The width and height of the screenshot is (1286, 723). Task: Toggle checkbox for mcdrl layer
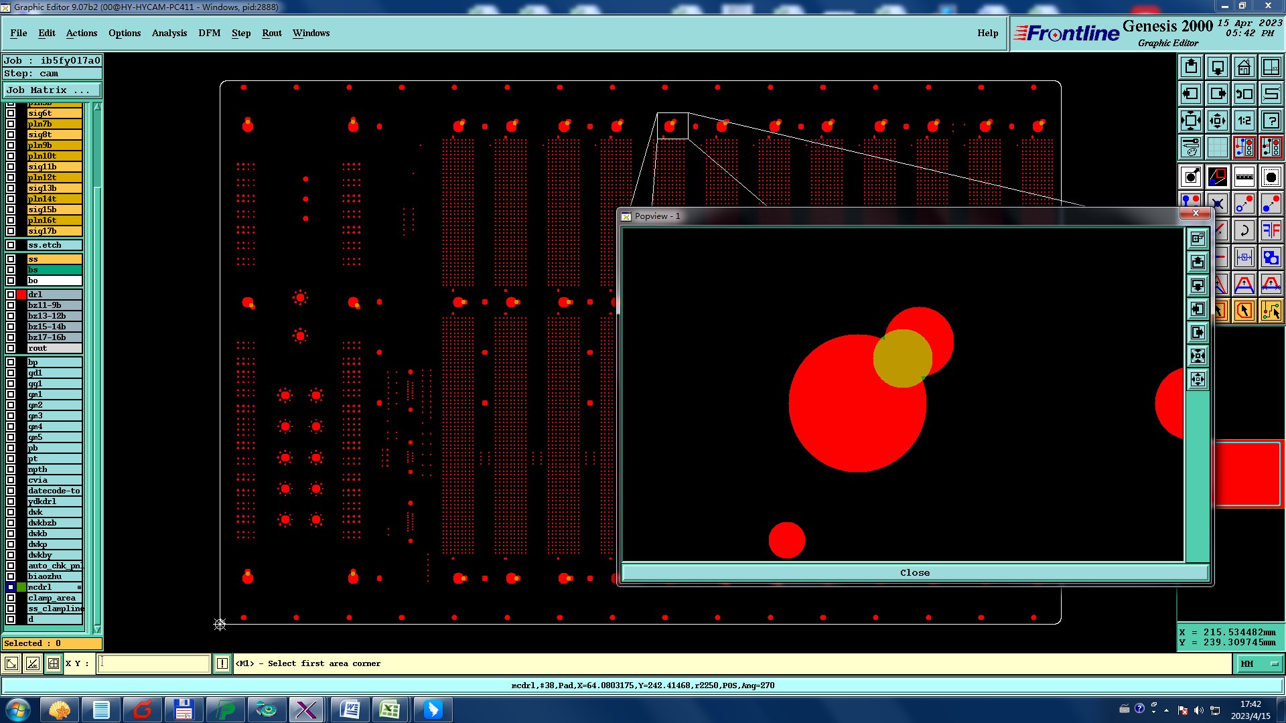tap(11, 587)
